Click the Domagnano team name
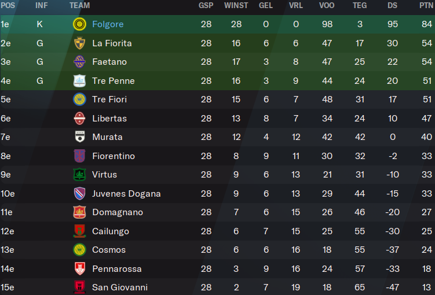435x295 pixels. (x=118, y=212)
